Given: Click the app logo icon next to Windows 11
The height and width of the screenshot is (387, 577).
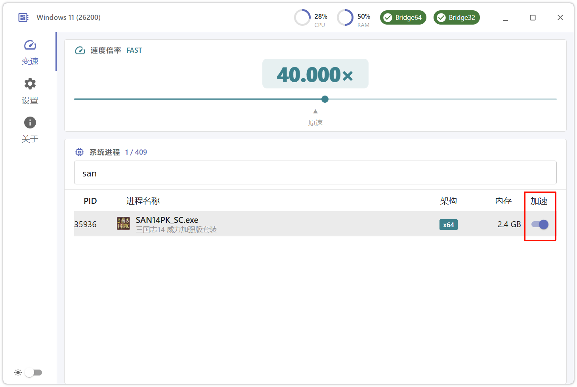Looking at the screenshot, I should pyautogui.click(x=23, y=17).
